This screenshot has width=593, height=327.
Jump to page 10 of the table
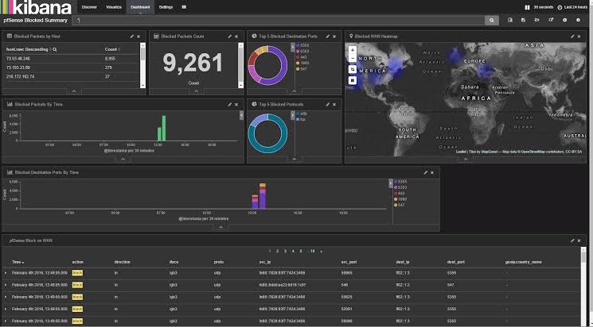(312, 251)
